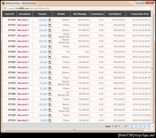Open card details icon for game 377302
The width and height of the screenshot is (156, 138).
pos(50,52)
